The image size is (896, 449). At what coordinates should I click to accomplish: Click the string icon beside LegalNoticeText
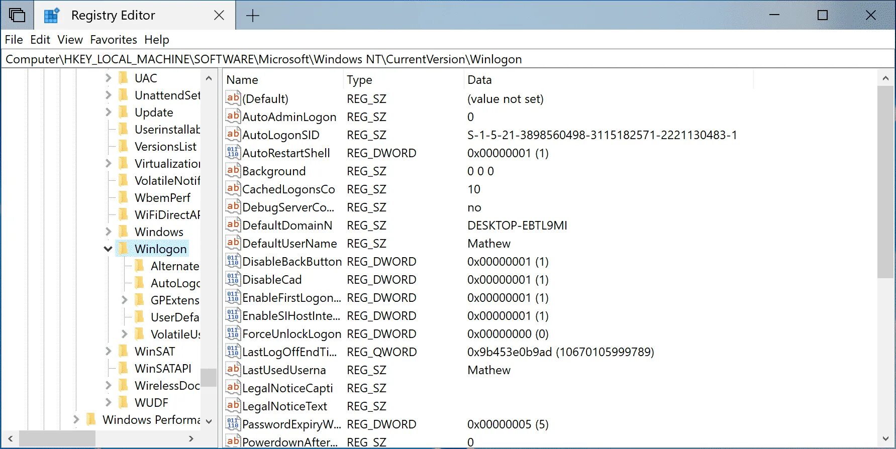coord(233,406)
